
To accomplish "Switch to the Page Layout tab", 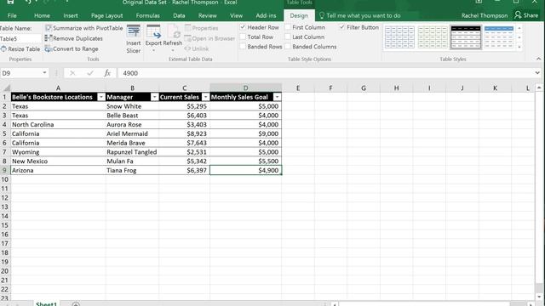I will (107, 15).
